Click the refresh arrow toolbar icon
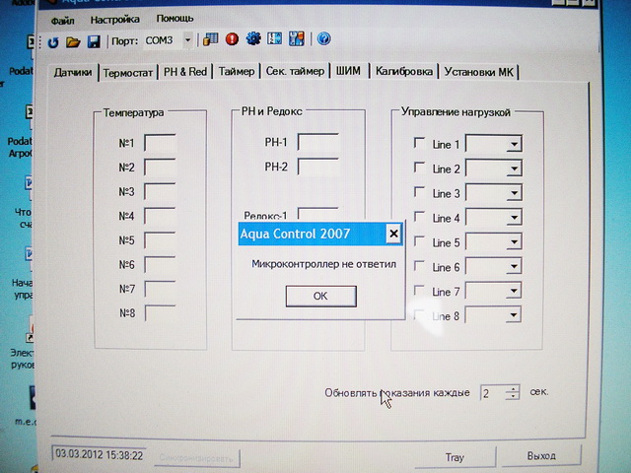The image size is (631, 473). pyautogui.click(x=53, y=41)
